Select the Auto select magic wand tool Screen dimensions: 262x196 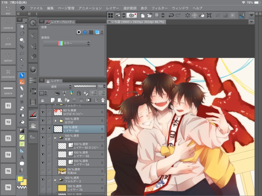[x=22, y=60]
